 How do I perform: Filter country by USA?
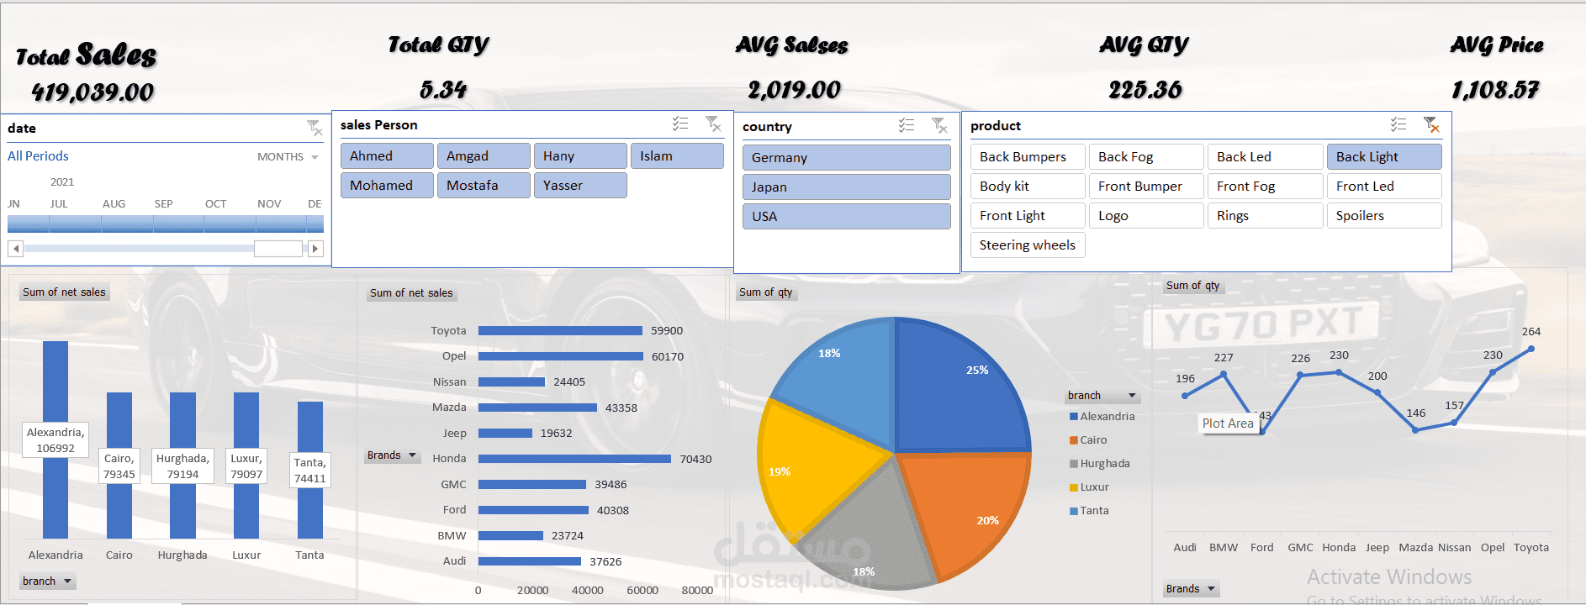tap(847, 217)
